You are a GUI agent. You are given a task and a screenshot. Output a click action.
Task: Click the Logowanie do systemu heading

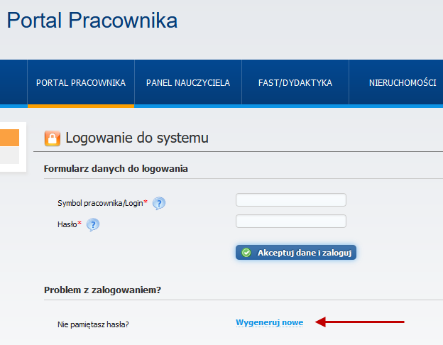(x=137, y=138)
